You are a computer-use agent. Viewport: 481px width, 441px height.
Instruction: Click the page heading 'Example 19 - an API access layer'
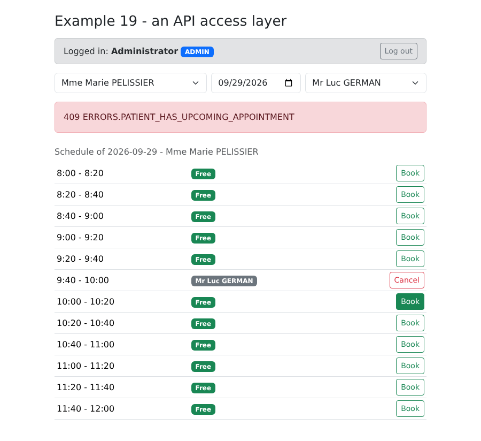[170, 21]
